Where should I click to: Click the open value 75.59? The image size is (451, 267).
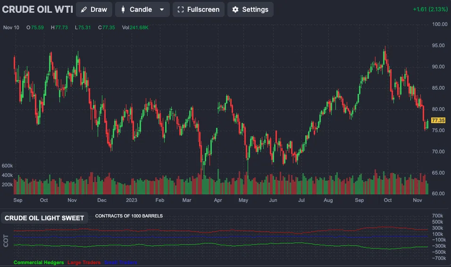coord(37,28)
